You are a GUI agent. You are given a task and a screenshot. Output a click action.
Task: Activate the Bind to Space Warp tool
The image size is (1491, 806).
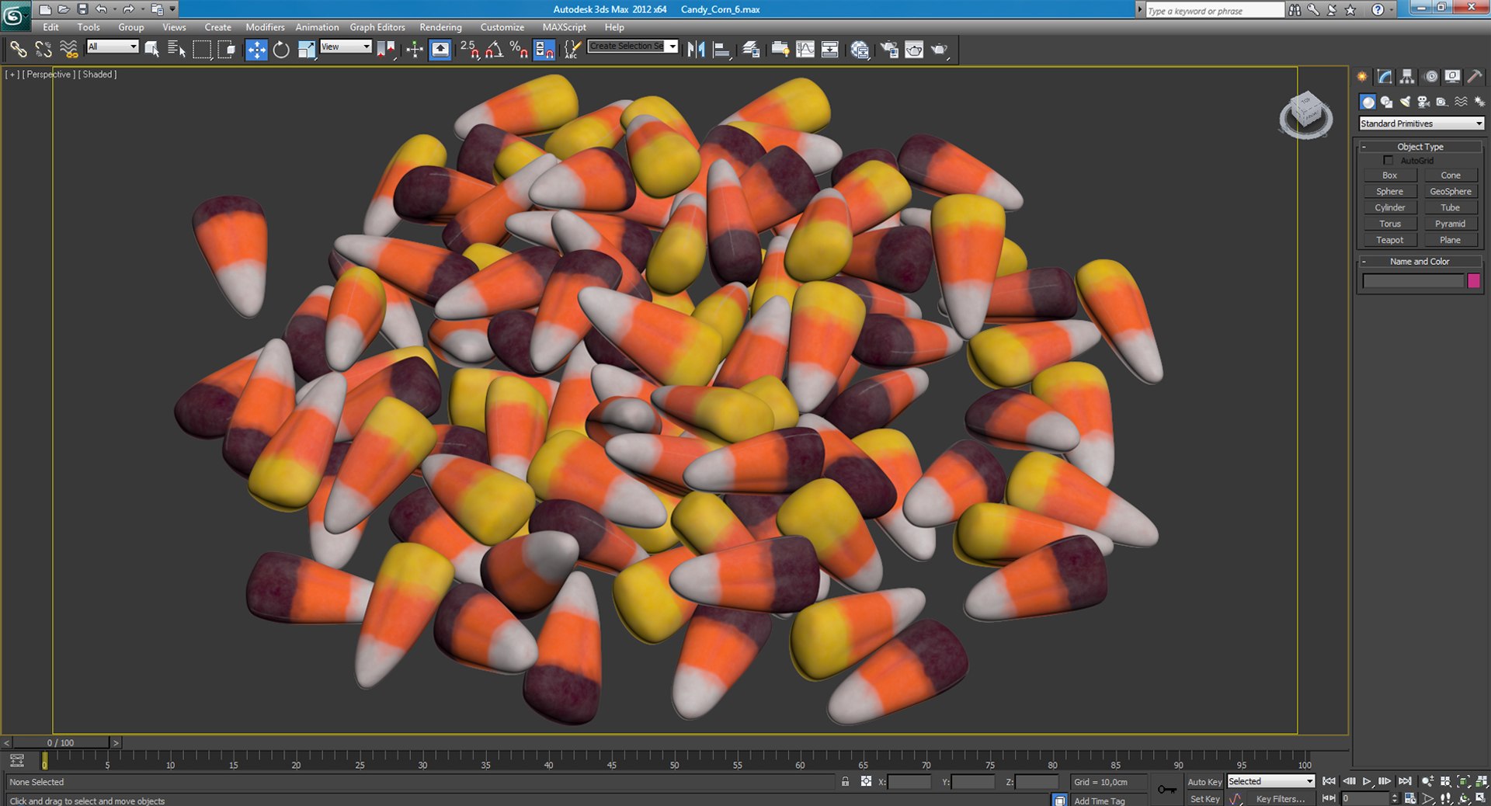tap(69, 50)
